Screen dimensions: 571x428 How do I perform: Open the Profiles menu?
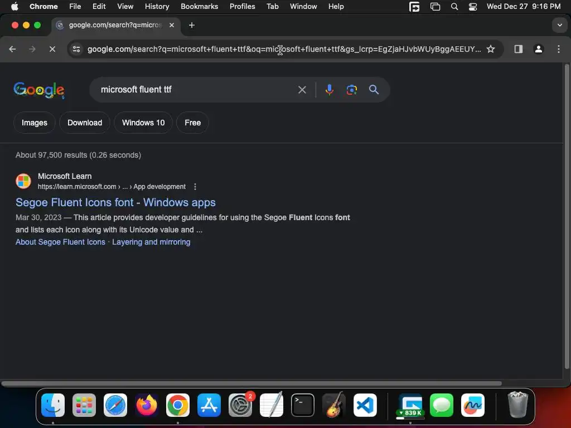click(242, 7)
